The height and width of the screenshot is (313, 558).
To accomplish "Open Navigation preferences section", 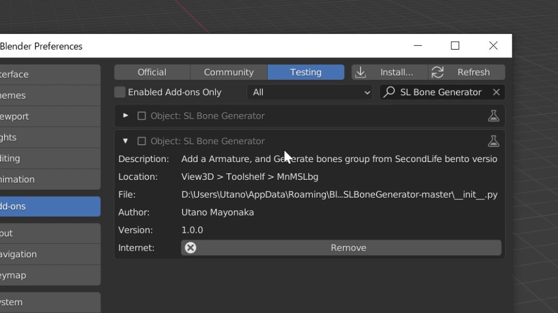I will coord(50,254).
